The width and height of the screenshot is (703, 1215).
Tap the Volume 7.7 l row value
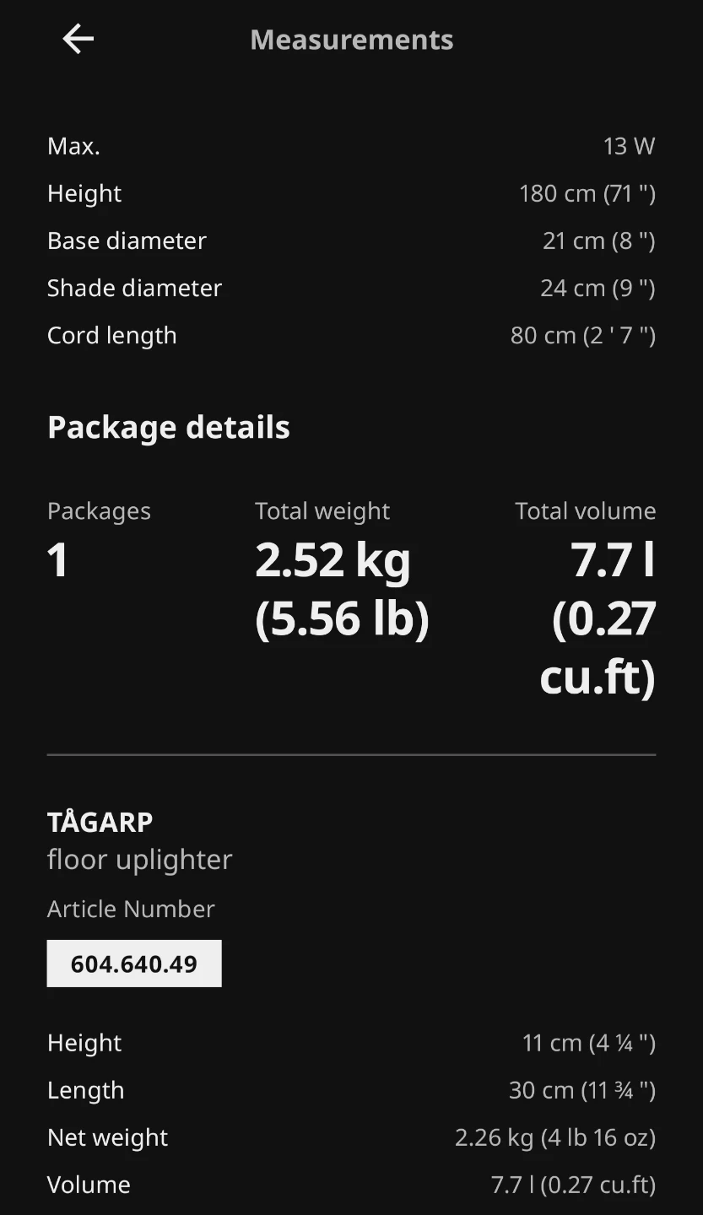tap(574, 1185)
